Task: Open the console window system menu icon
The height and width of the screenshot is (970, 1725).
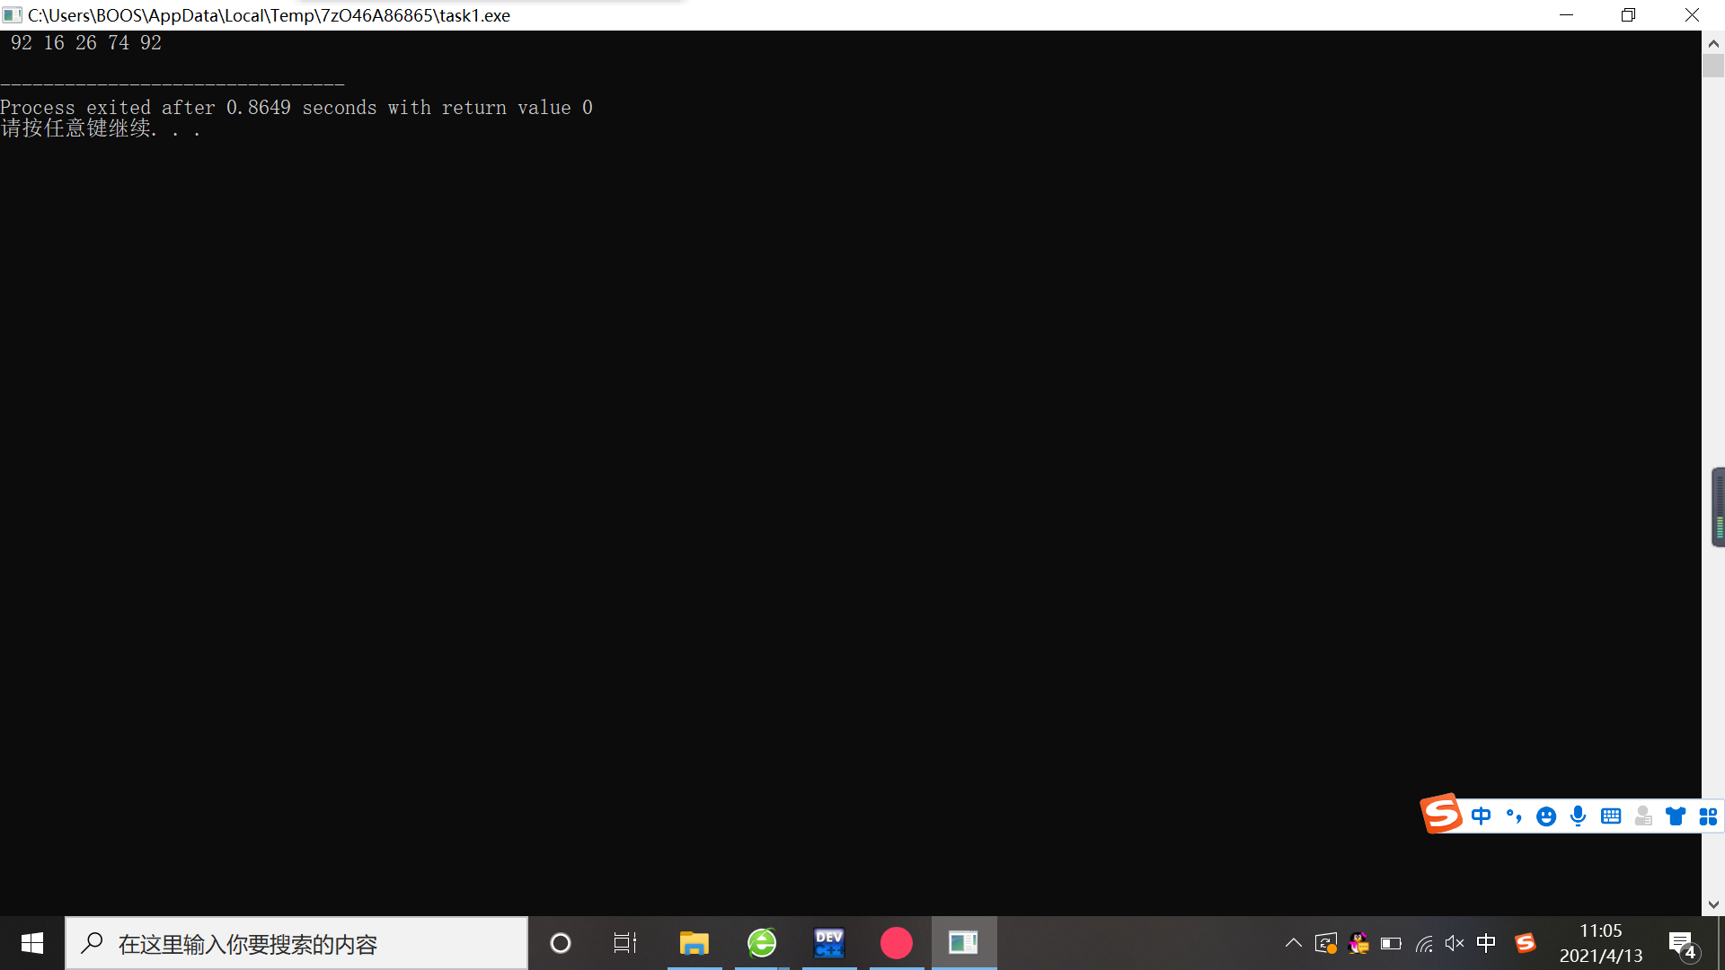Action: coord(13,15)
